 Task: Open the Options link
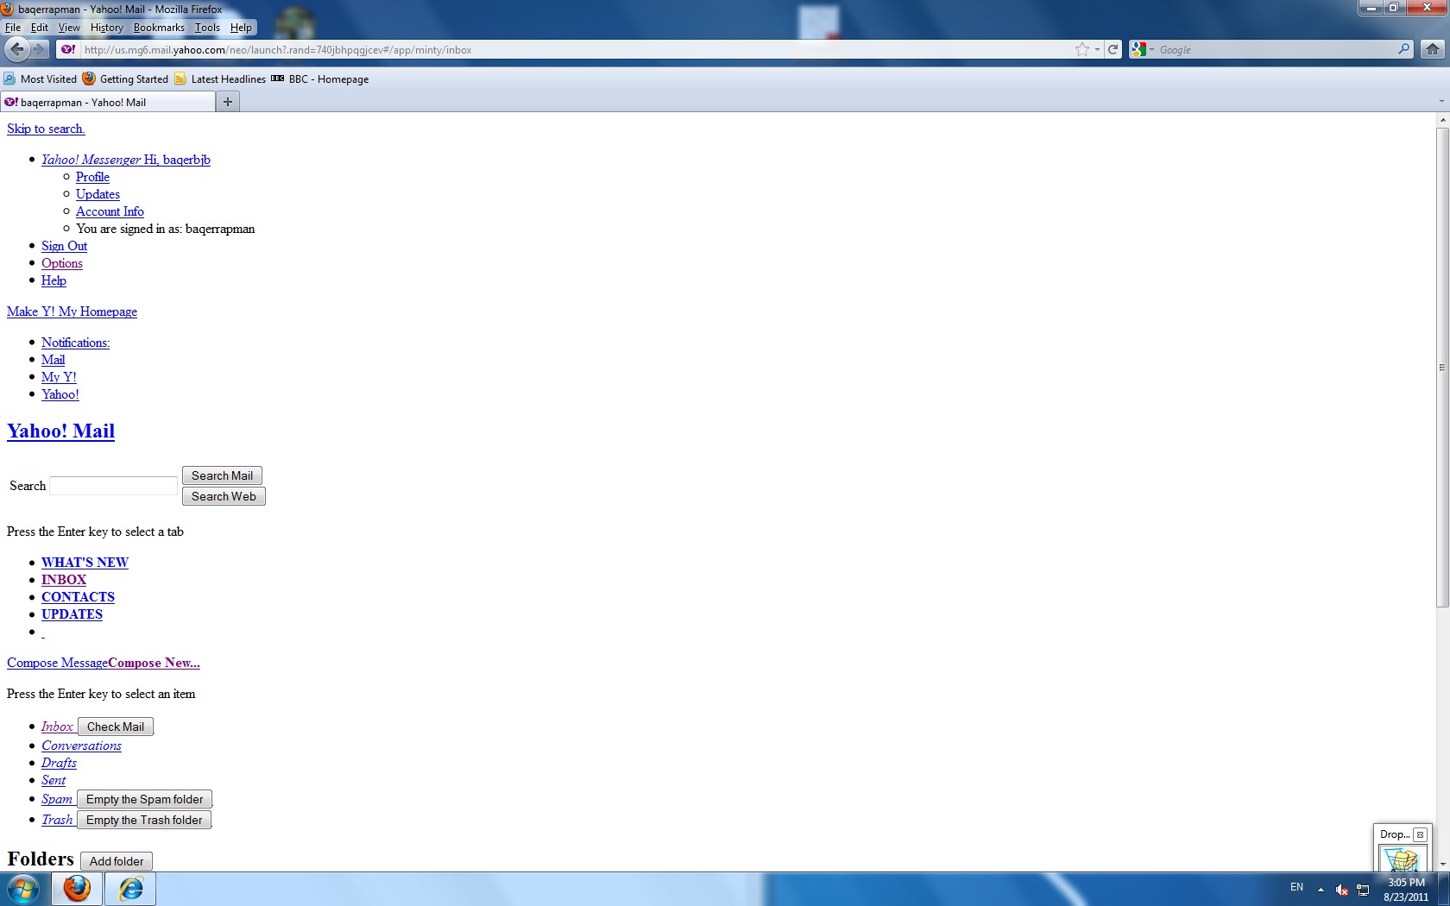click(62, 263)
